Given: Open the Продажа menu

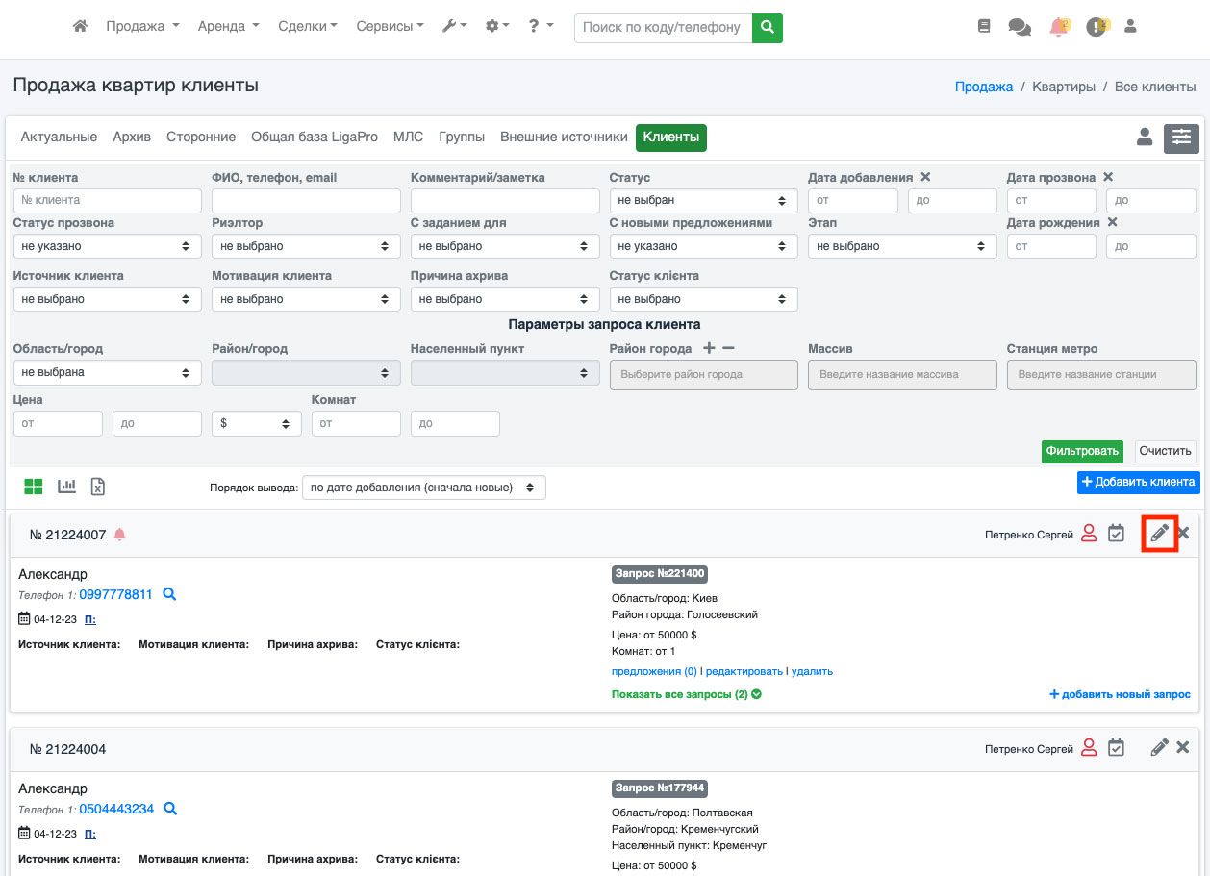Looking at the screenshot, I should click(142, 27).
